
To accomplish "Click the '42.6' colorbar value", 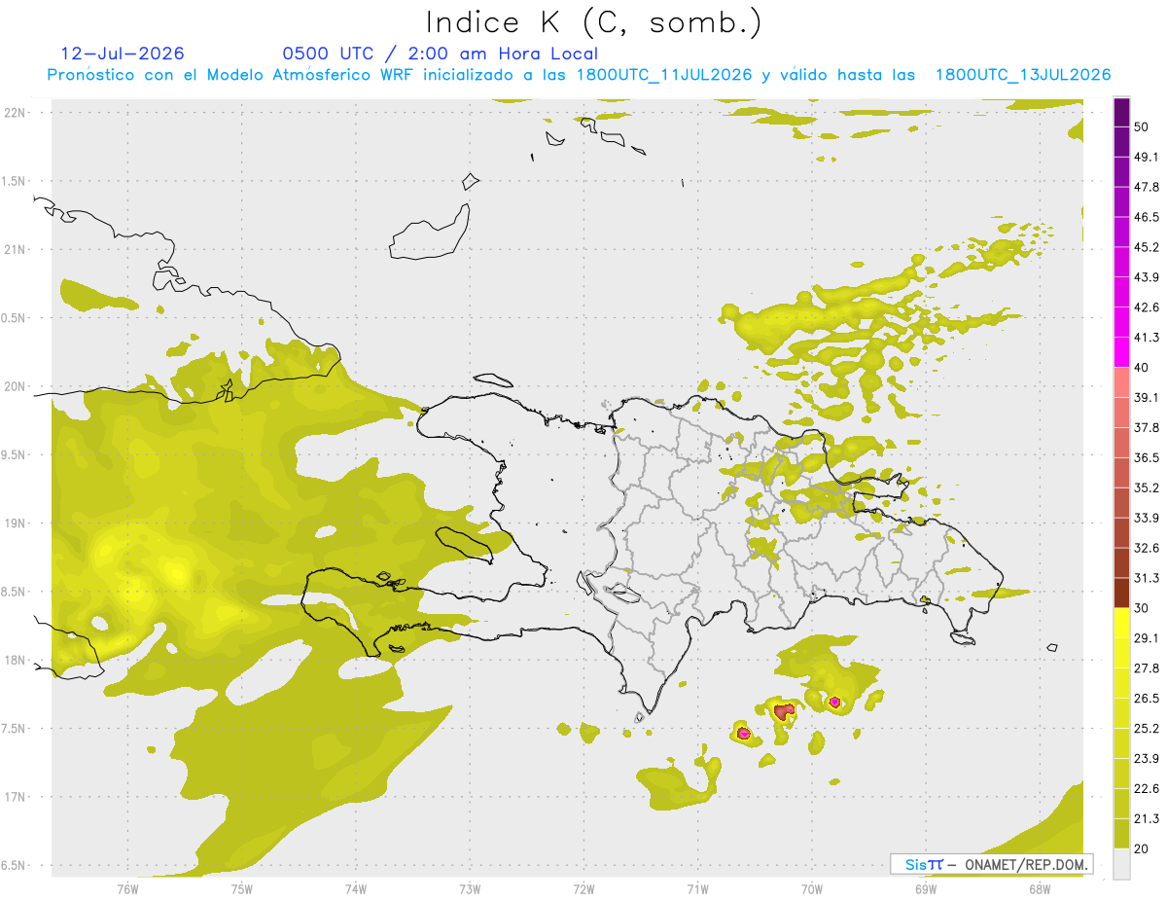I will 1147,307.
